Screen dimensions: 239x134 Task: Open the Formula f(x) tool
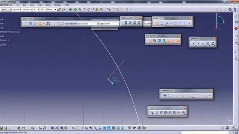[x=40, y=128]
